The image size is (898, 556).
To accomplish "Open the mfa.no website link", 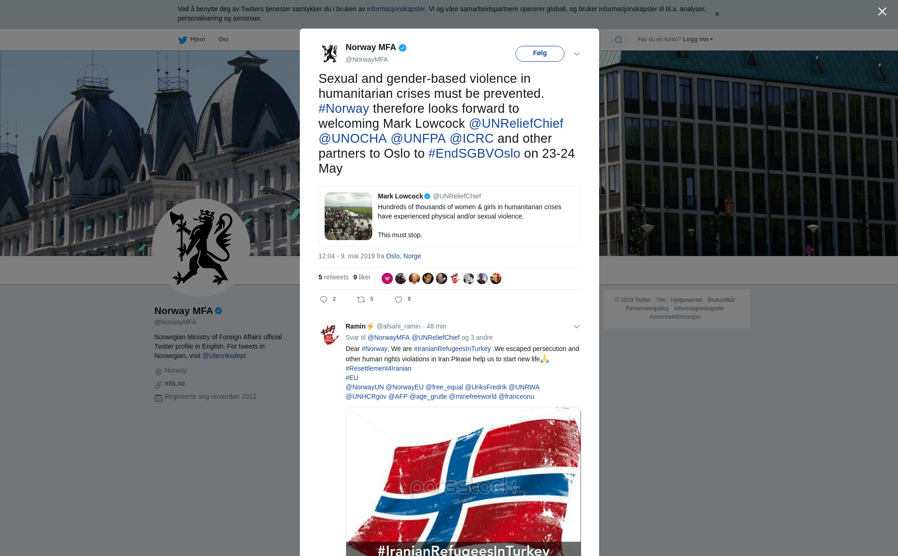I will pyautogui.click(x=174, y=383).
